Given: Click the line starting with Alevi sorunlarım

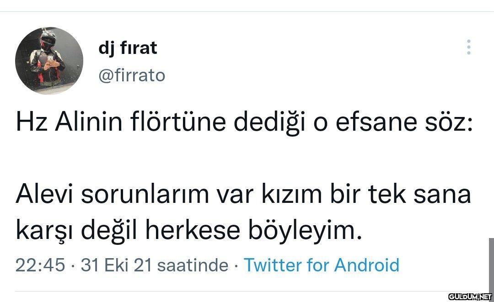Looking at the screenshot, I should coord(243,194).
